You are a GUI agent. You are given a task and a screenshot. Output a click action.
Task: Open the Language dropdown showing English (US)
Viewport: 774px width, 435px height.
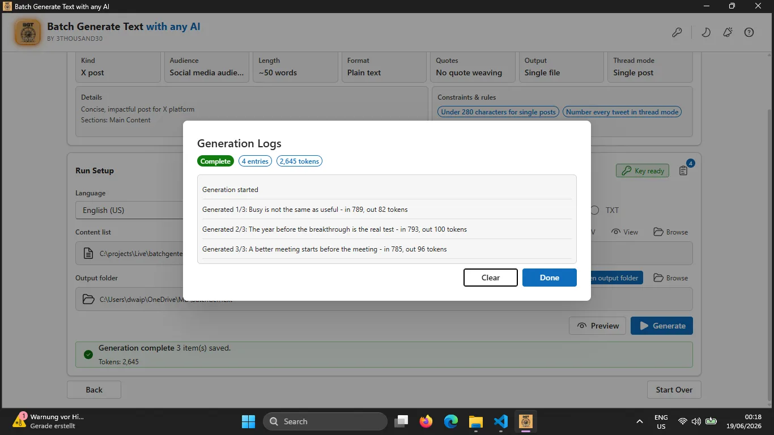tap(129, 210)
